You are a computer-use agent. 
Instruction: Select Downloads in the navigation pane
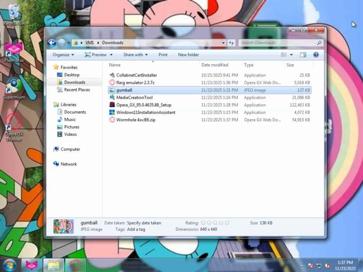tap(74, 82)
